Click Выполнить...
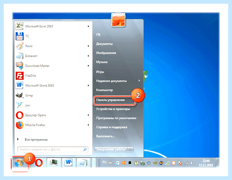Image resolution: width=232 pixels, height=180 pixels. 106,136
